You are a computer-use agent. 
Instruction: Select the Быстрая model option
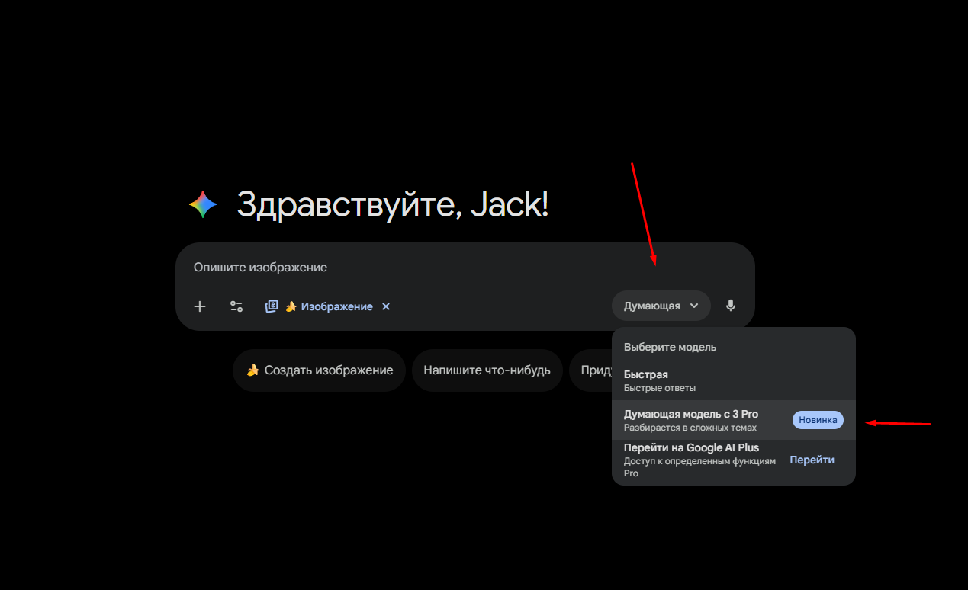click(734, 381)
